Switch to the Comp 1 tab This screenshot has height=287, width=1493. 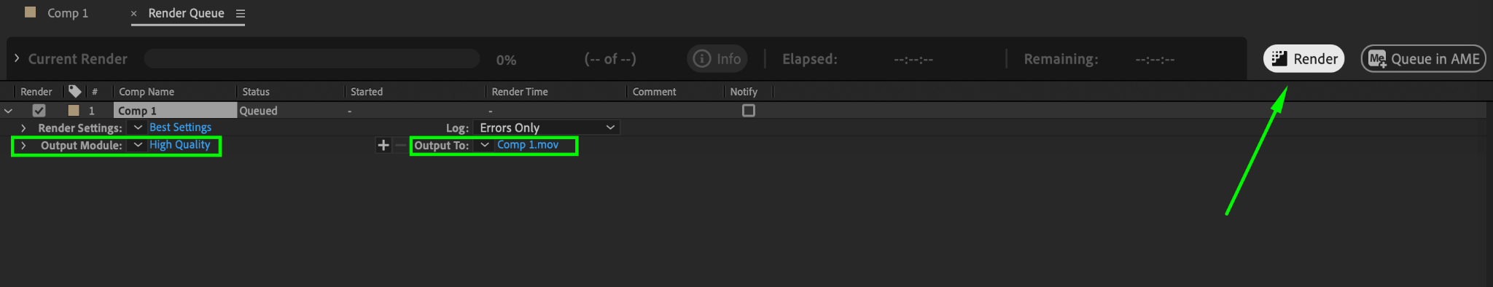click(67, 13)
